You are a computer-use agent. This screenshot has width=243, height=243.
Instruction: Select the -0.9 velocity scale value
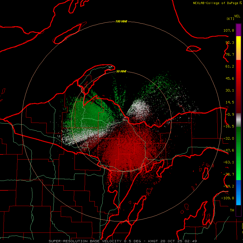[x=230, y=114]
